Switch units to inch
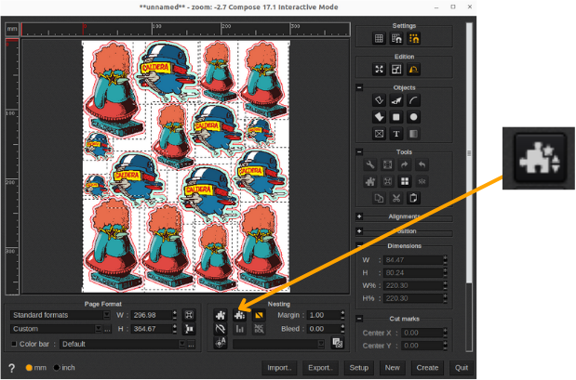This screenshot has height=380, width=576. (x=56, y=368)
